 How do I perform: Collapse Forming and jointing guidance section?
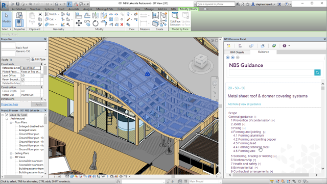264,132
